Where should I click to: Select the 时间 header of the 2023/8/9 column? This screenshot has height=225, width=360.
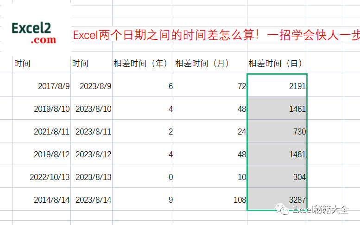(92, 63)
